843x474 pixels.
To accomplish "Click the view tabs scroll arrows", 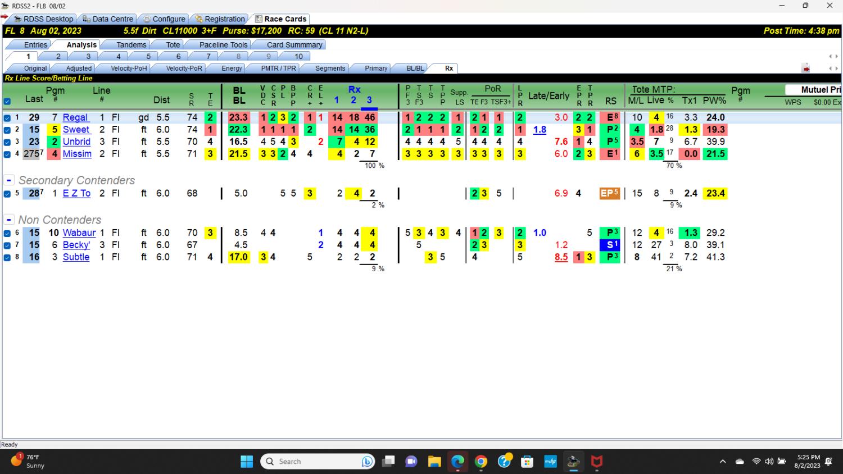I will coord(833,69).
